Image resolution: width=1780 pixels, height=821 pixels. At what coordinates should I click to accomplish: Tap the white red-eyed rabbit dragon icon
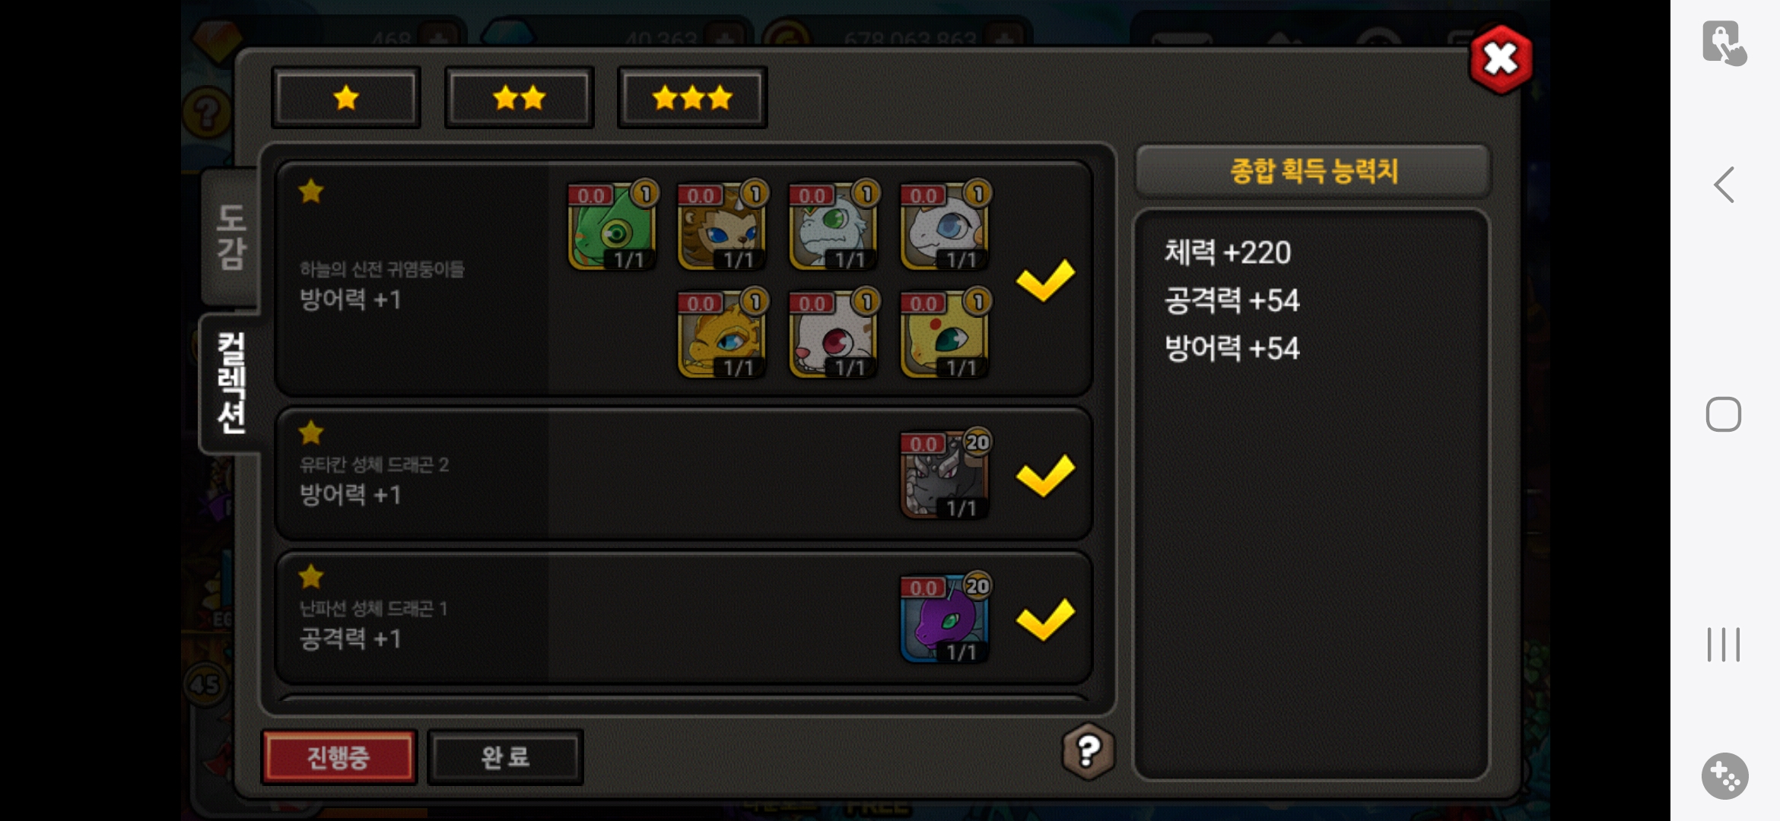click(x=834, y=334)
